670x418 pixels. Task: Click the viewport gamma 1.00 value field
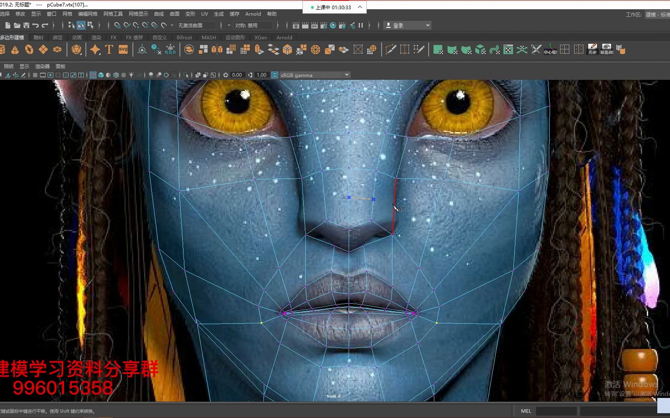point(262,75)
